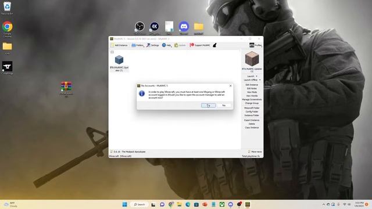Collapse the instance group toggle icon
Image resolution: width=372 pixels, height=209 pixels.
point(112,52)
